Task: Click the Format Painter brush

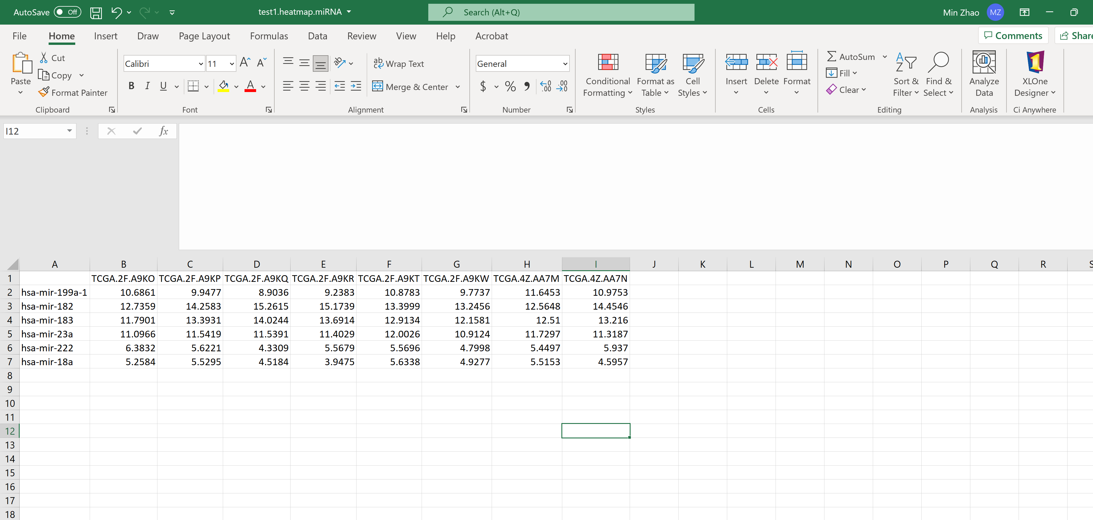Action: 73,92
